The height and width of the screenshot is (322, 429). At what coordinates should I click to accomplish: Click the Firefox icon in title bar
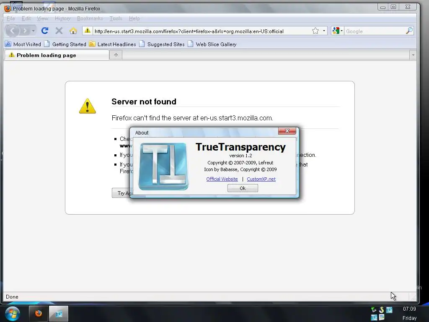tap(8, 8)
